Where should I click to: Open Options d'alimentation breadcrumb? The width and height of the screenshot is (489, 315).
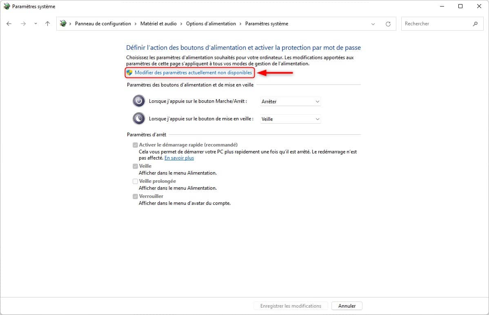point(211,24)
